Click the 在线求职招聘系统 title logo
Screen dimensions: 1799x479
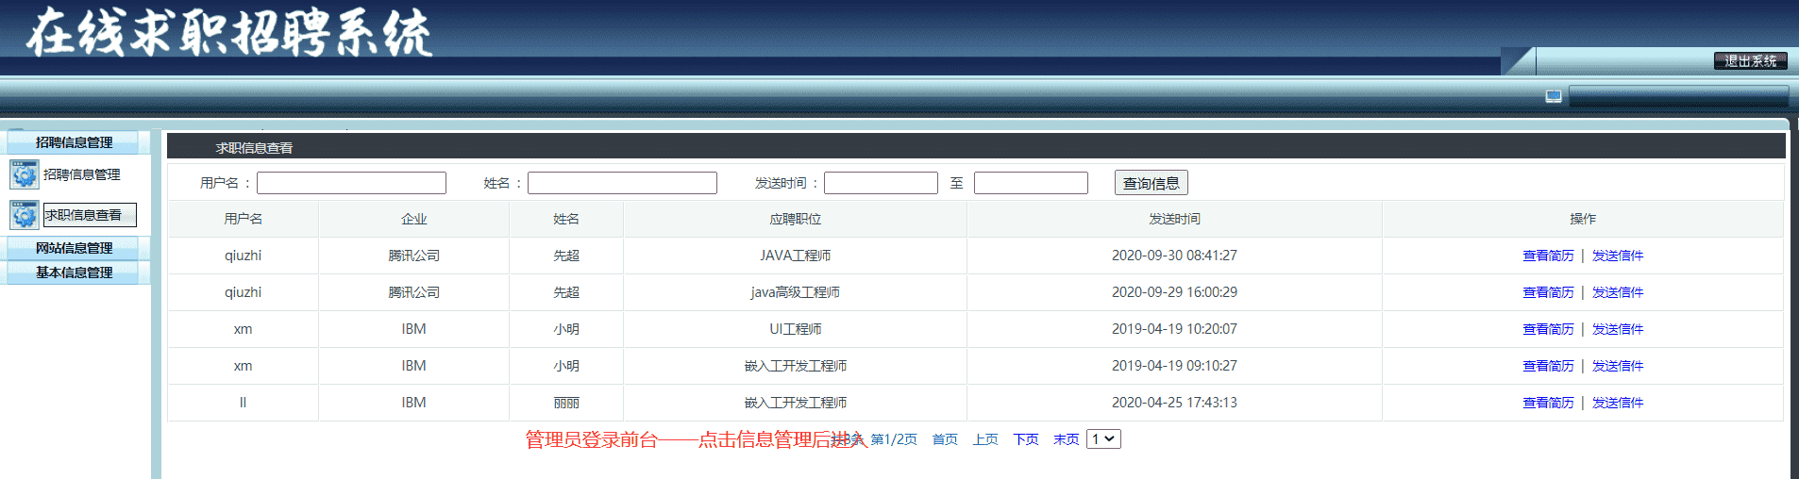click(x=229, y=33)
